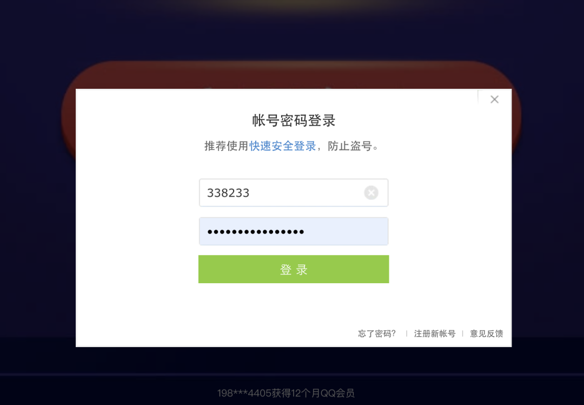Click the blank white area below the 登录 button
This screenshot has height=405, width=584.
(x=294, y=304)
